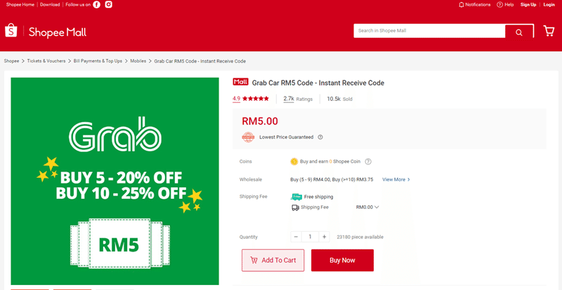The height and width of the screenshot is (290, 562).
Task: Open Shopee's Facebook page icon
Action: click(x=96, y=5)
